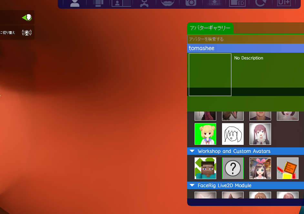The width and height of the screenshot is (304, 214).
Task: Open the gear settings icon in top toolbar
Action: coord(144,3)
